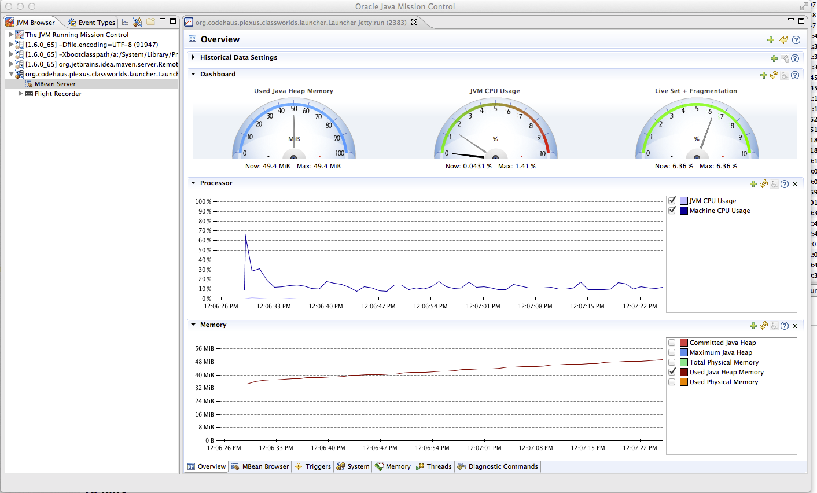Click the green plus icon in Overview header

coord(771,40)
